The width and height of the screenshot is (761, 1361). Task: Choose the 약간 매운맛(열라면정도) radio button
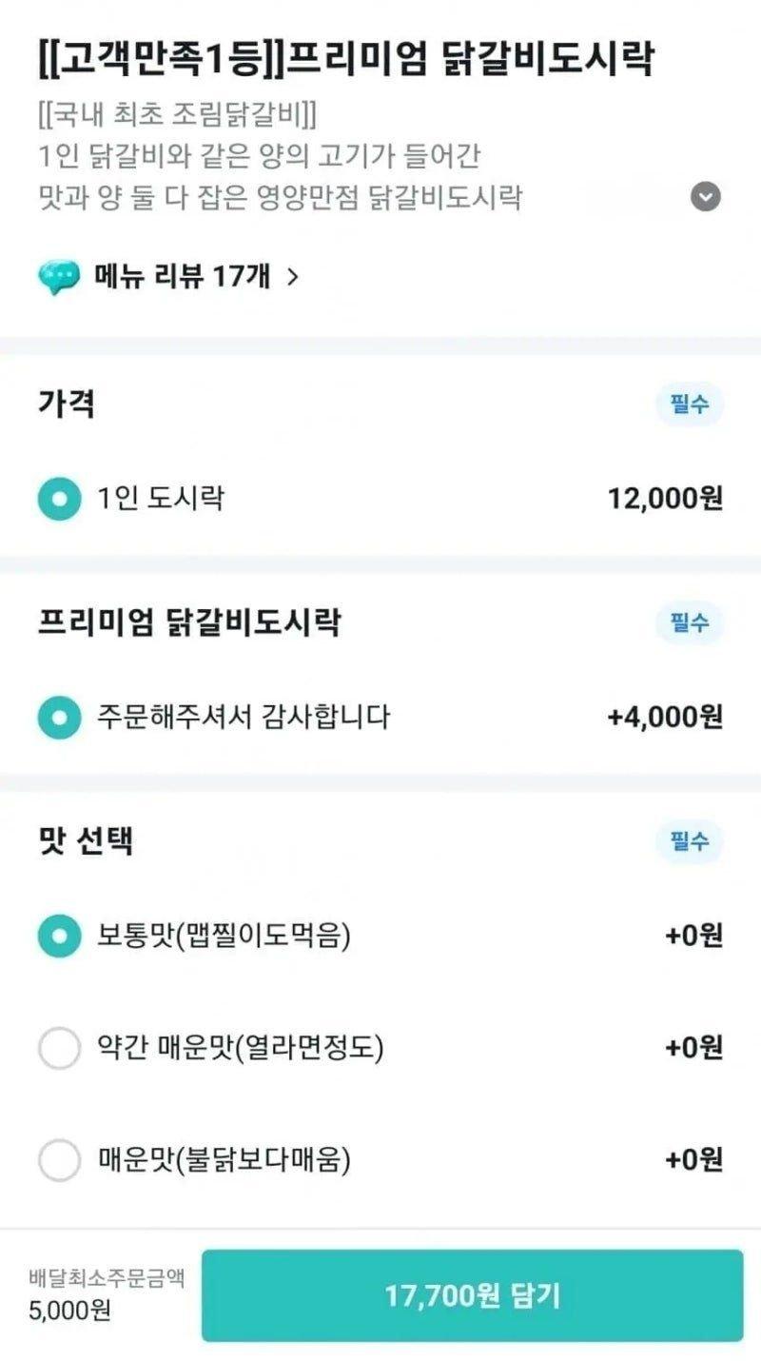(x=59, y=1049)
